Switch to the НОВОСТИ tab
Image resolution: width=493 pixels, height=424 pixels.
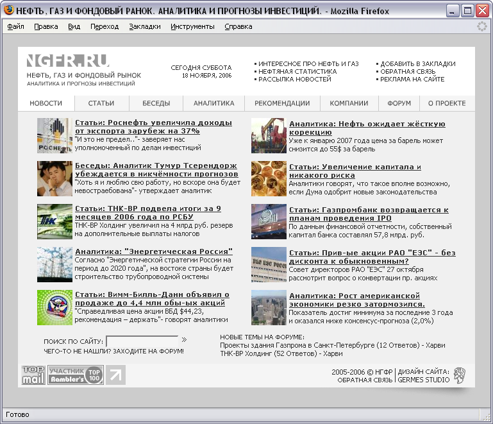[x=46, y=103]
